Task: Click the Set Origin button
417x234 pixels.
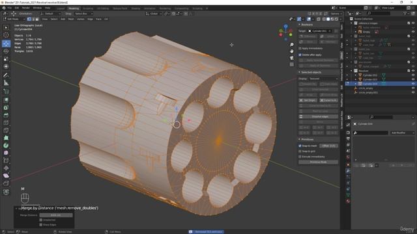Action: pos(308,100)
